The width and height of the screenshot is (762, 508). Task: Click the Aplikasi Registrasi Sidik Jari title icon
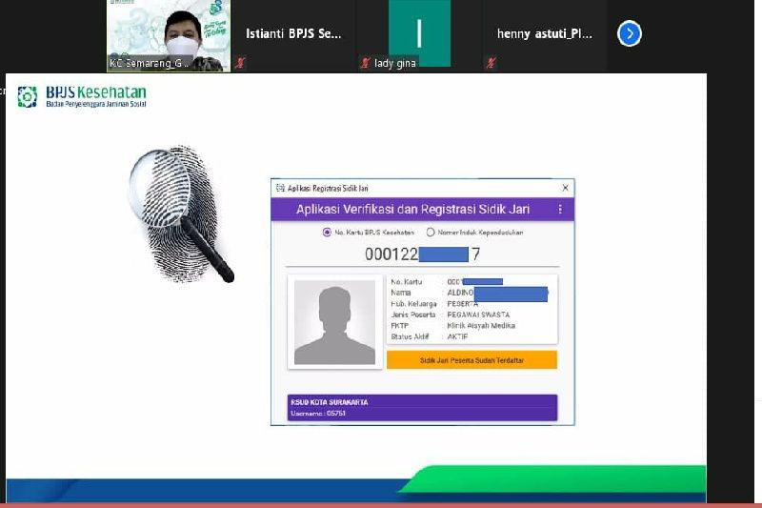[x=279, y=188]
